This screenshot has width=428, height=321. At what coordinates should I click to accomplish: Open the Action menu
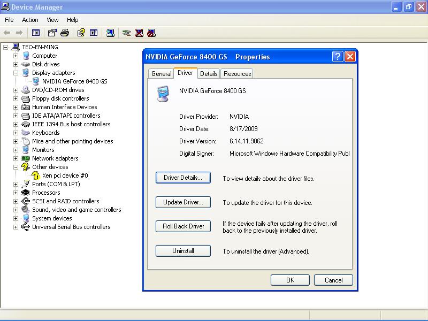coord(30,20)
